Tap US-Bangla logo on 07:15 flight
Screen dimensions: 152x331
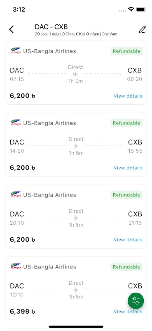pos(16,51)
